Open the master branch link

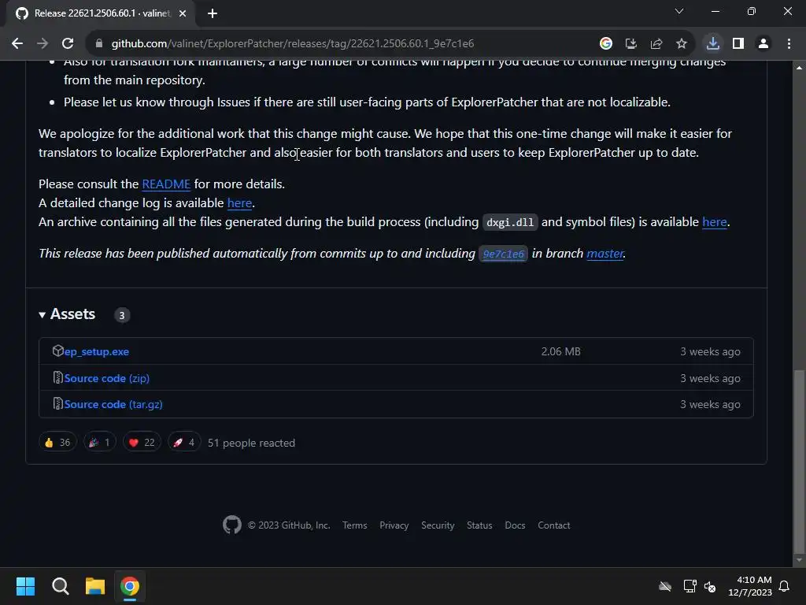tap(604, 254)
